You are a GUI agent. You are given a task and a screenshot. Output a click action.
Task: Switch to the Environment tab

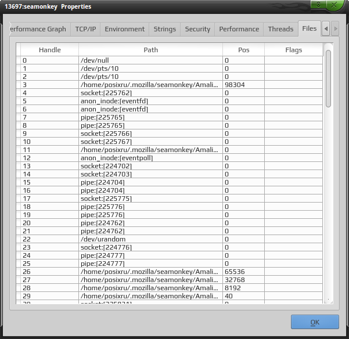tap(125, 29)
